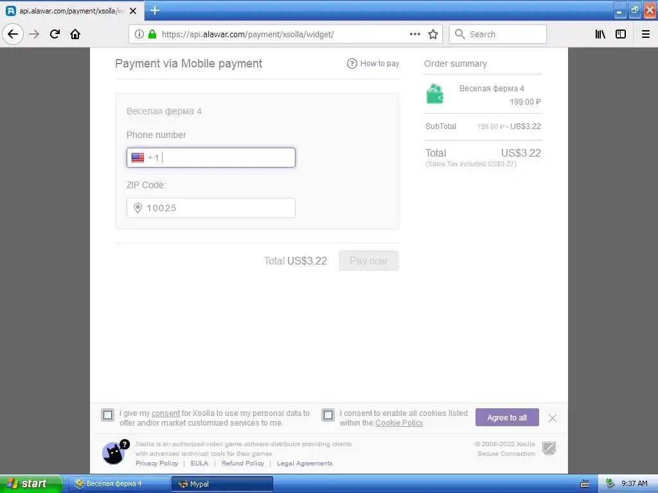658x493 pixels.
Task: Click the ZIP Code field with 10025
Action: point(211,208)
